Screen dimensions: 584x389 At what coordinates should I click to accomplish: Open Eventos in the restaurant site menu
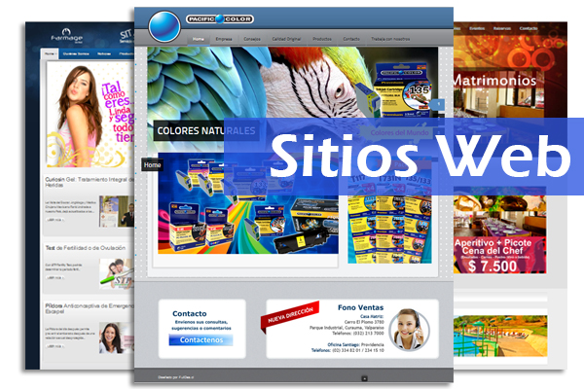point(477,28)
